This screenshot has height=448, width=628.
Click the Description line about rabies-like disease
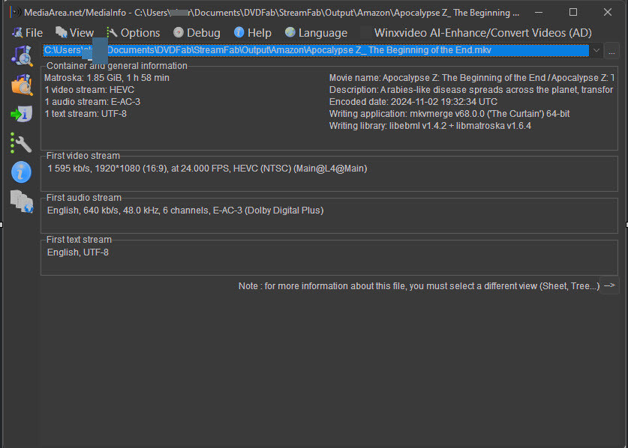click(471, 90)
